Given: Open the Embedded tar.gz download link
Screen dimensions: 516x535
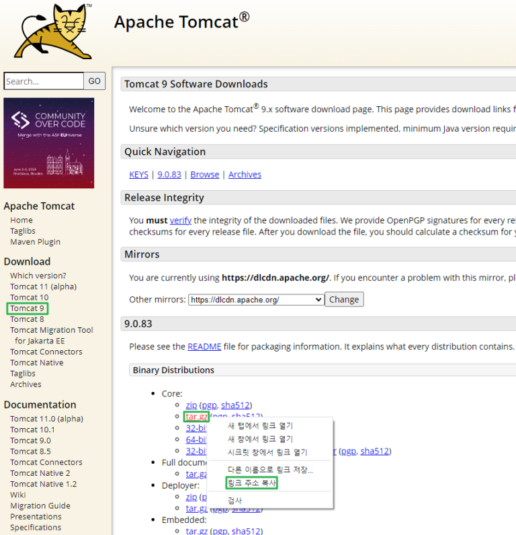Looking at the screenshot, I should point(196,531).
